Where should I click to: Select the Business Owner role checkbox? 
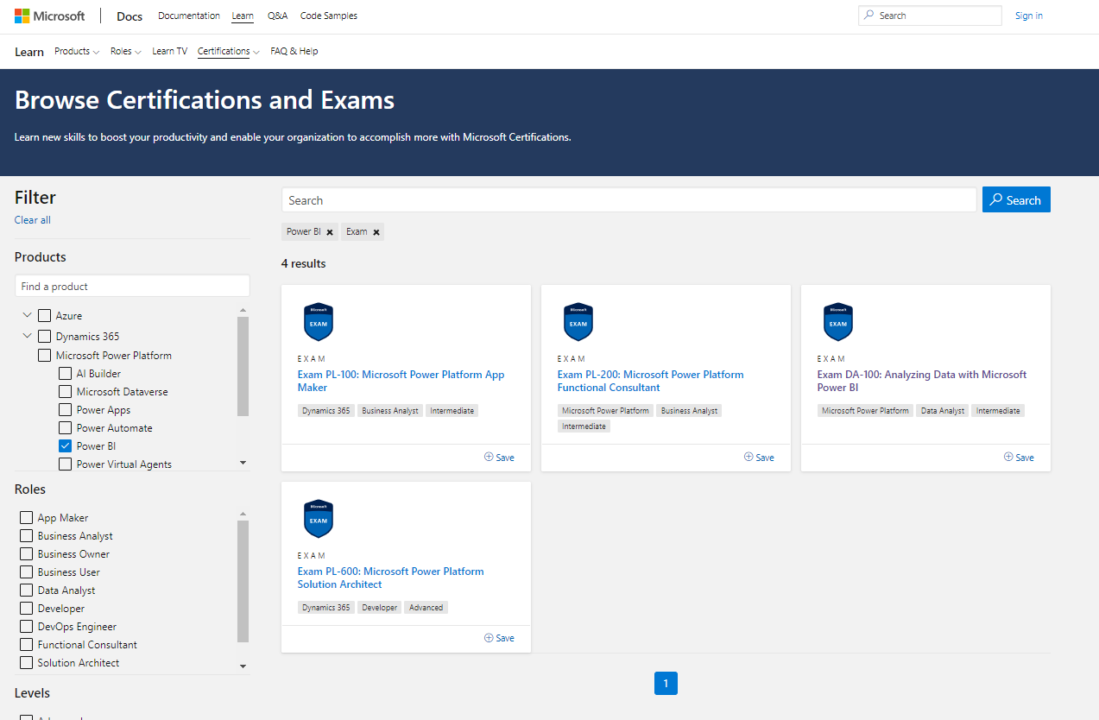tap(27, 554)
